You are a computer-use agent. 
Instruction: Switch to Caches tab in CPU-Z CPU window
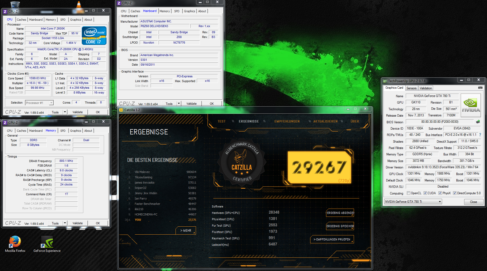click(22, 20)
